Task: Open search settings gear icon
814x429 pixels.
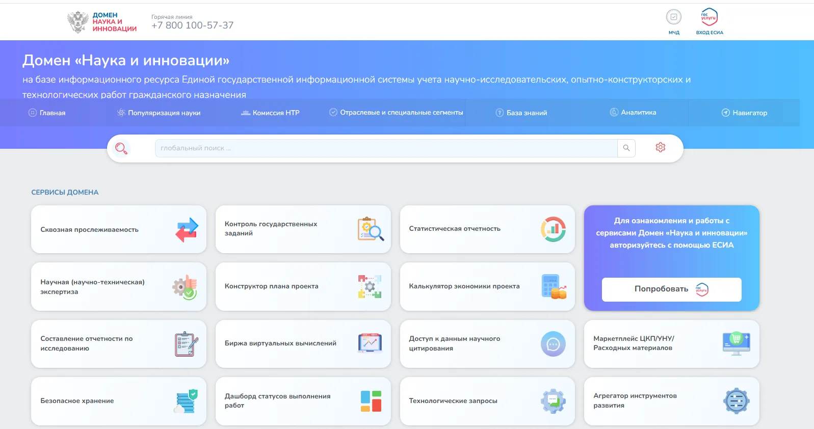Action: coord(661,147)
